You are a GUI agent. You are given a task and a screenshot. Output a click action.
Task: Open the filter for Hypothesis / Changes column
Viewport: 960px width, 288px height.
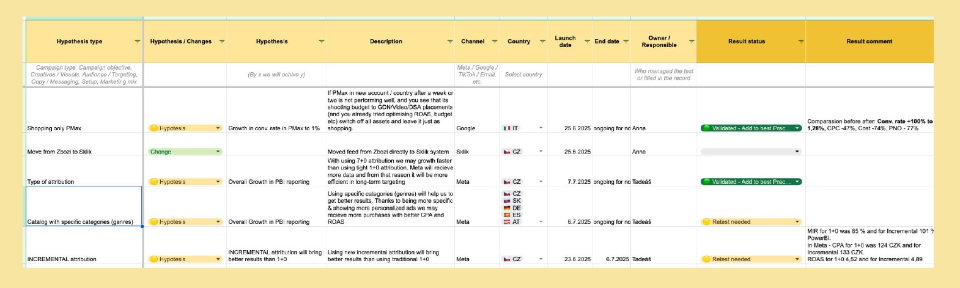(x=221, y=42)
